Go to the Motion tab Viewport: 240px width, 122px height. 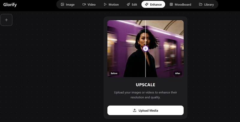[x=111, y=4]
